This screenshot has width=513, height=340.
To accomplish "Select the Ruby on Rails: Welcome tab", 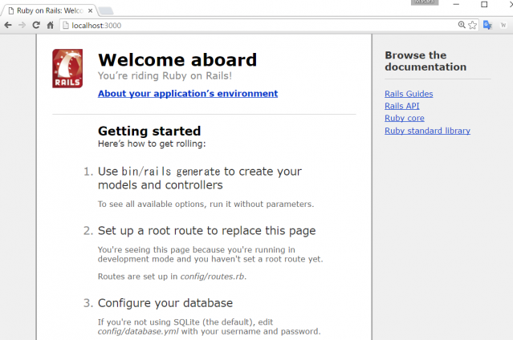I will pyautogui.click(x=49, y=10).
